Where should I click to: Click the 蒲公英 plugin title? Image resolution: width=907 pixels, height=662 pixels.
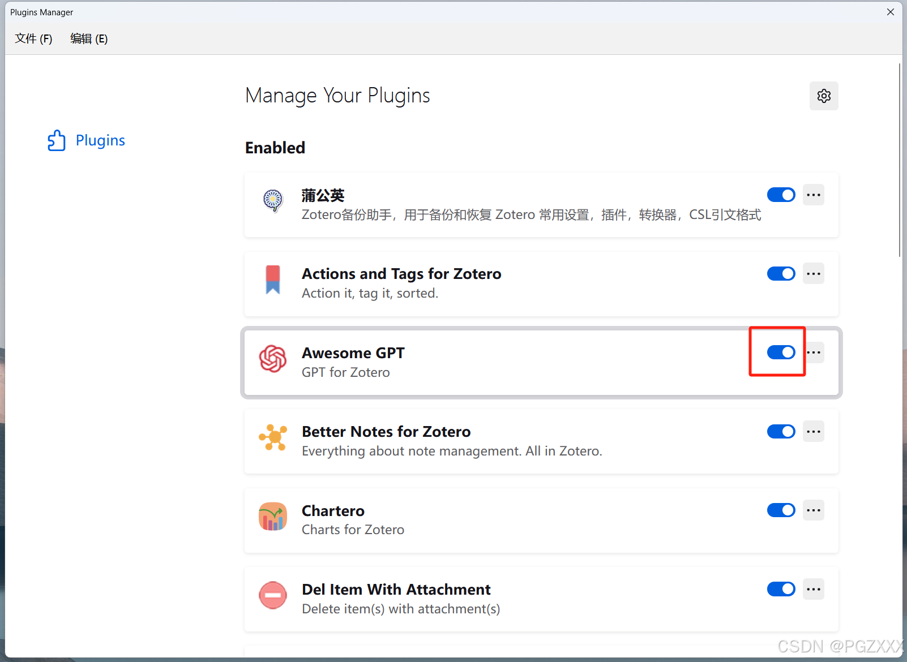click(x=323, y=195)
